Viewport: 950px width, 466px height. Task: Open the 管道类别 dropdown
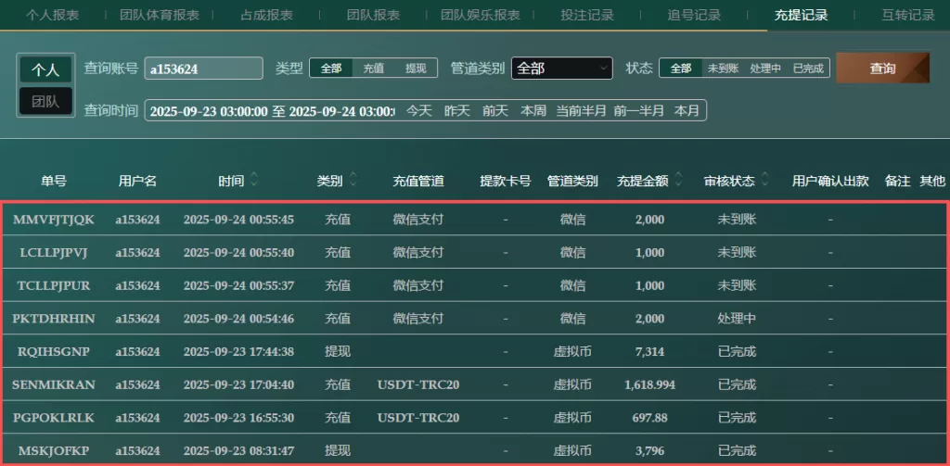562,69
